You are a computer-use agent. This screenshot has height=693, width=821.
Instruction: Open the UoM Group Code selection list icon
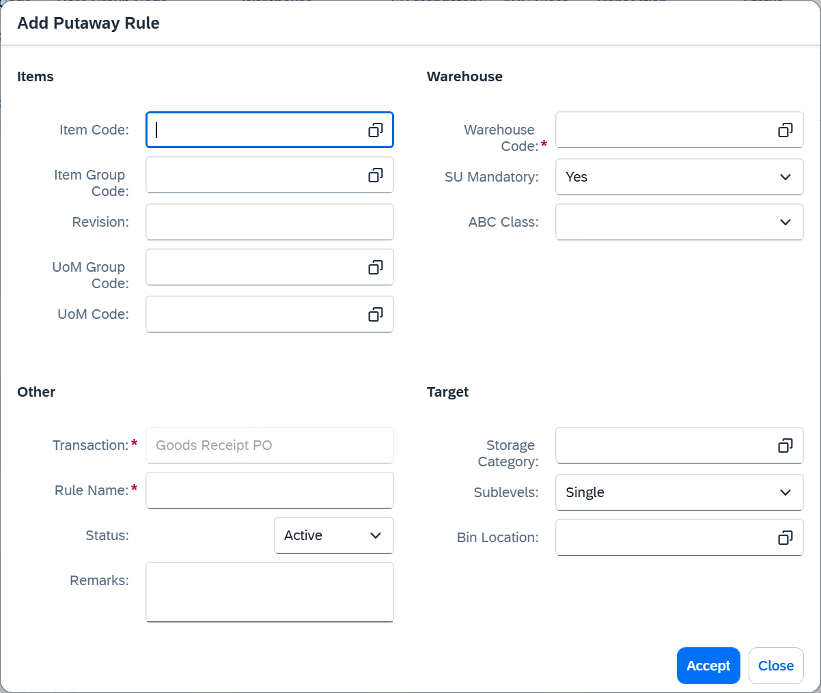[x=375, y=267]
